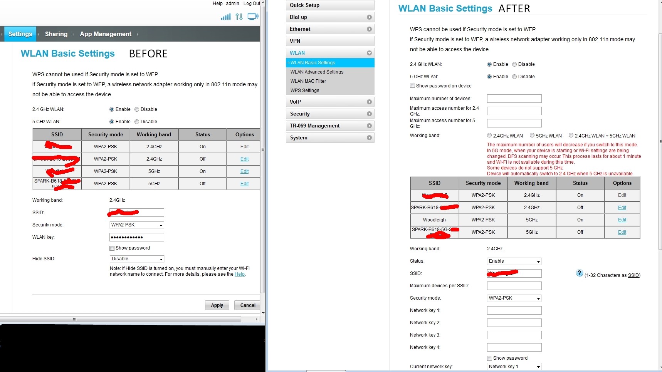Click the Maximum number of devices field
The height and width of the screenshot is (372, 662).
[514, 99]
